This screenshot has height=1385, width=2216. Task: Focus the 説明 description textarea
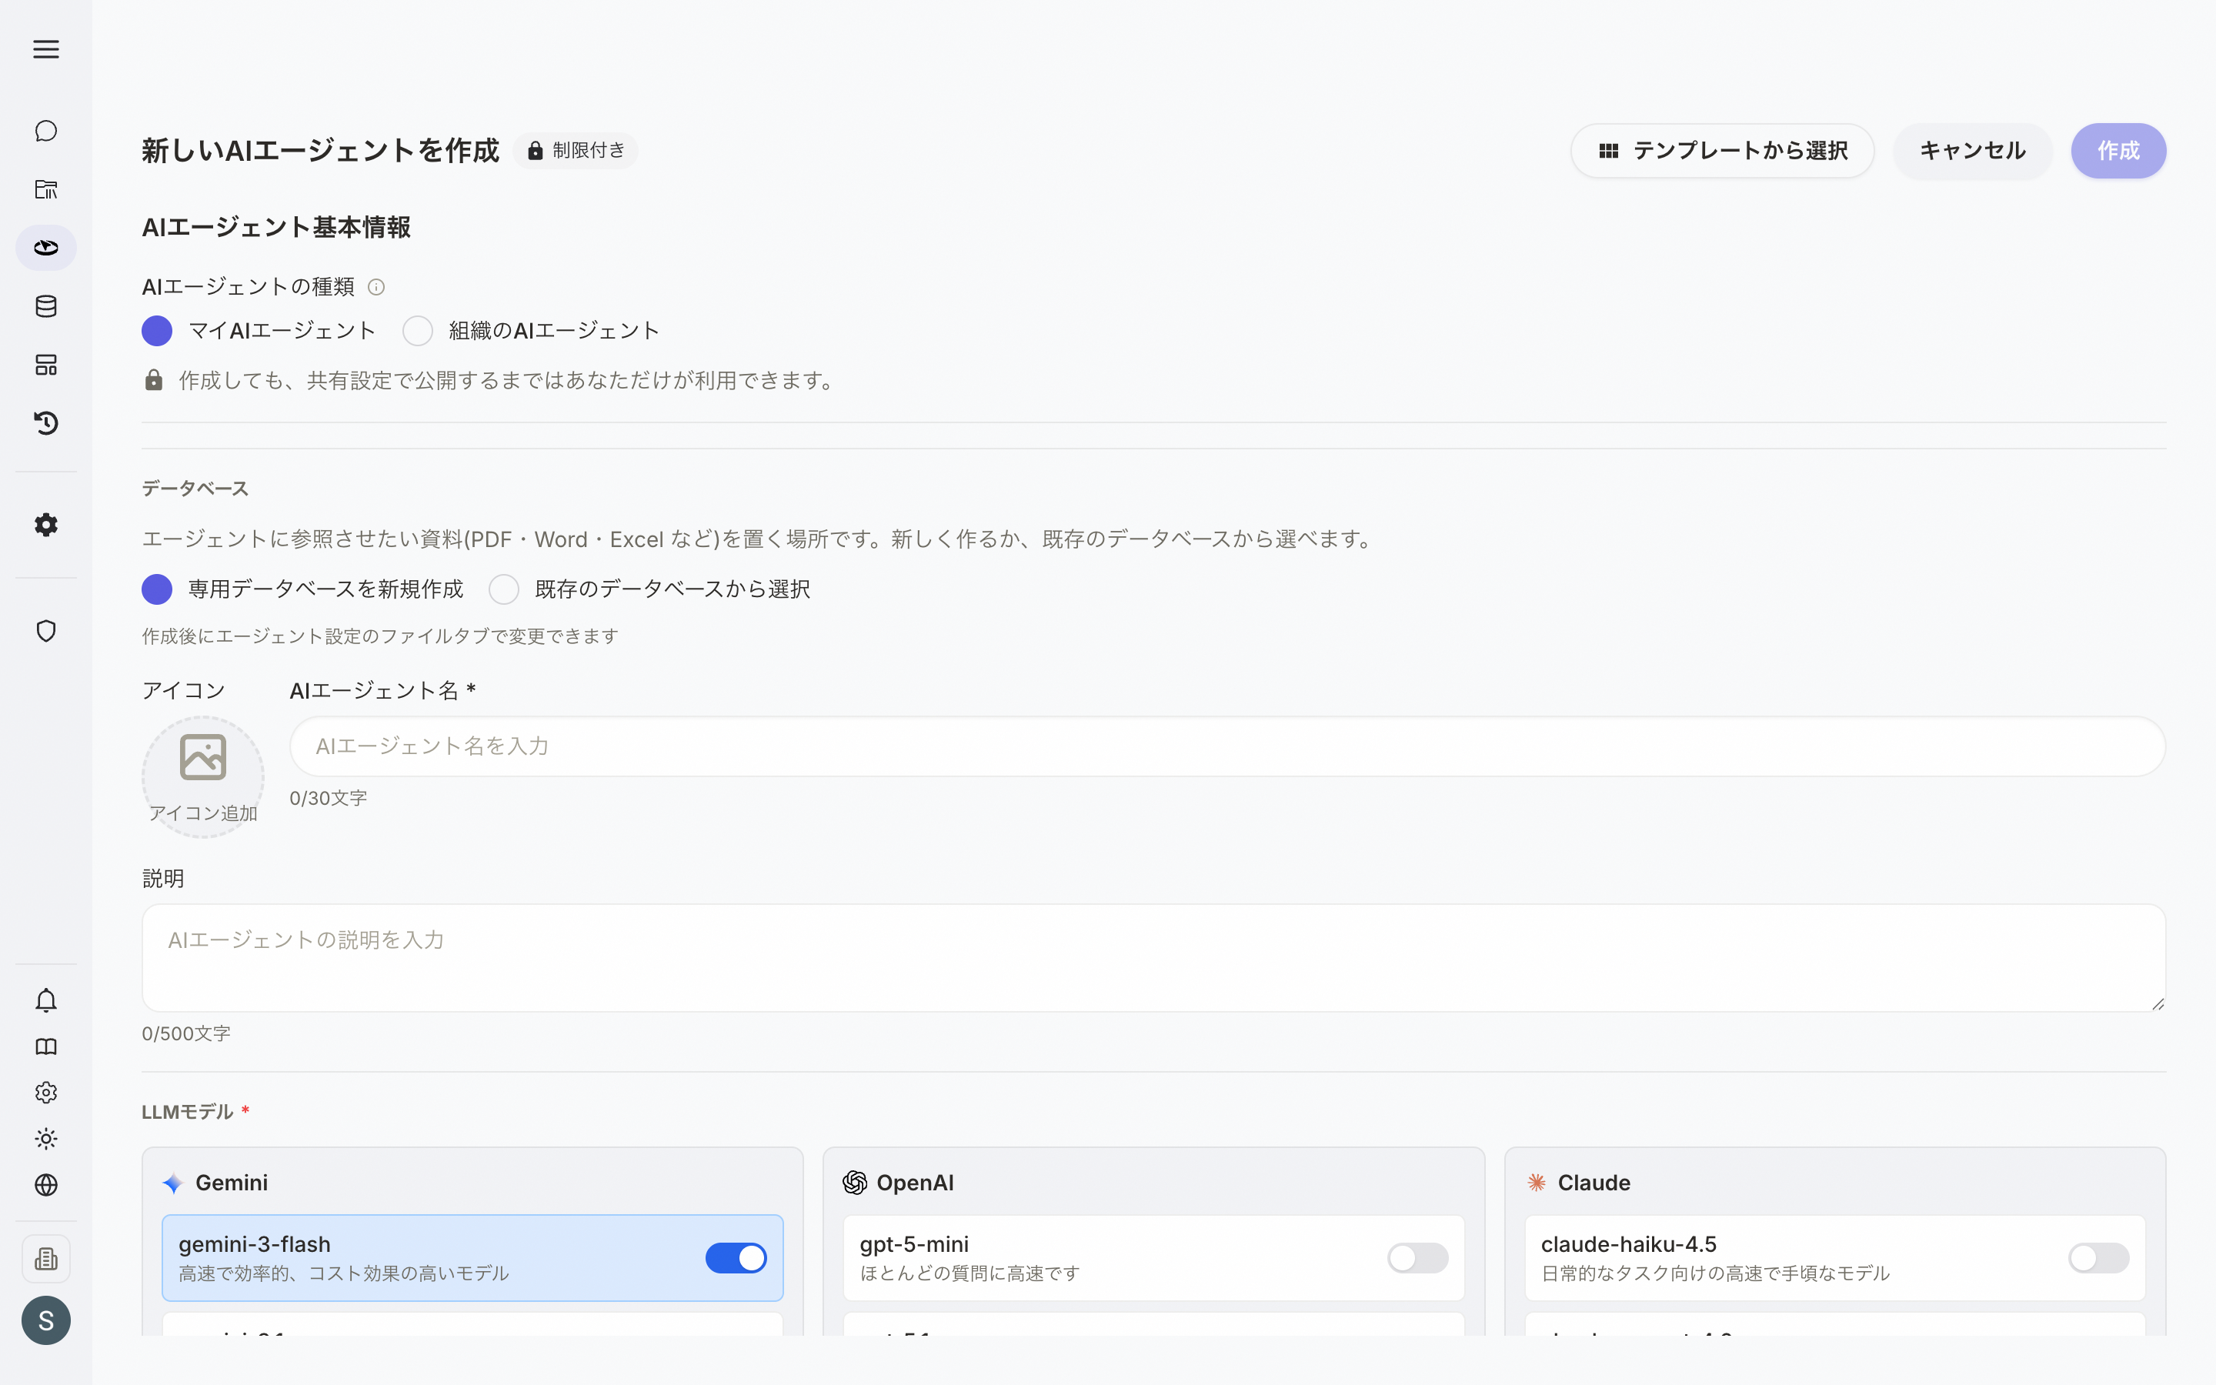click(1154, 958)
